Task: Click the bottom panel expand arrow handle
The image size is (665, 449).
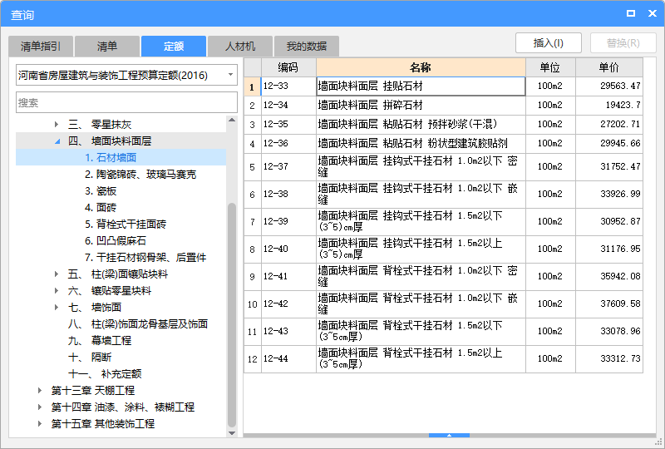Action: point(449,435)
